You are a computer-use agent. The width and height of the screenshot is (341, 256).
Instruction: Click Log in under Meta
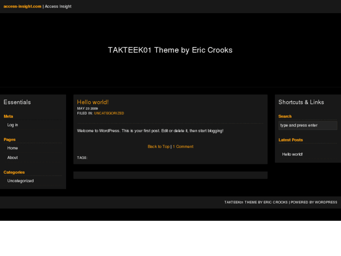coord(13,125)
